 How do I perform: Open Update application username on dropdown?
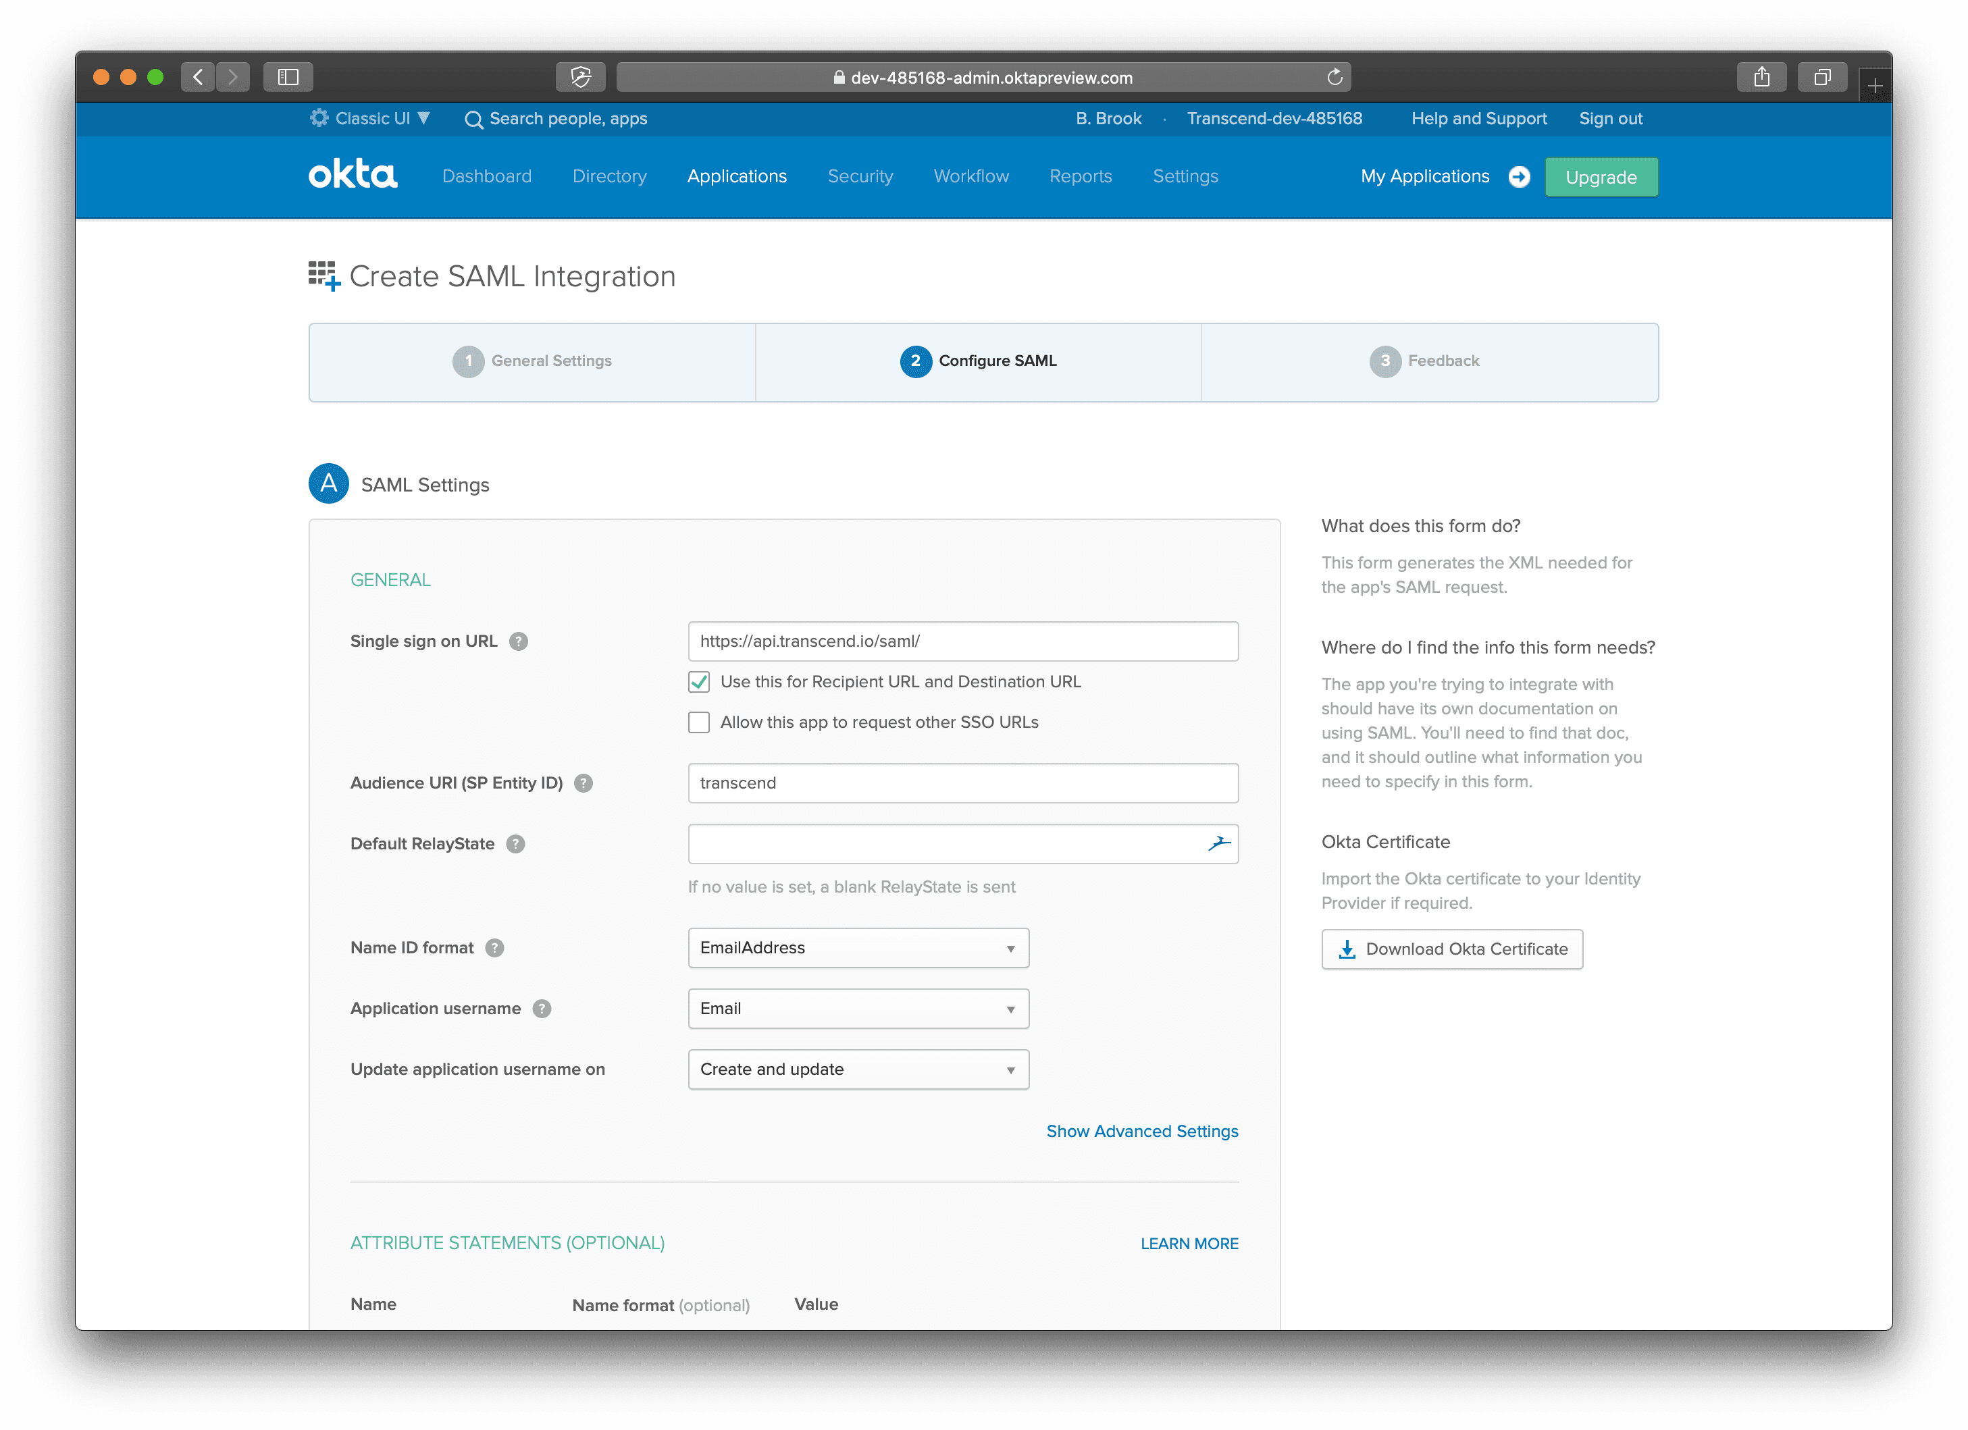(857, 1069)
